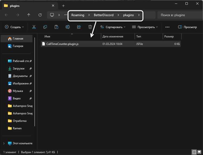
Task: Click the BetterDiscord breadcrumb
Action: (104, 15)
